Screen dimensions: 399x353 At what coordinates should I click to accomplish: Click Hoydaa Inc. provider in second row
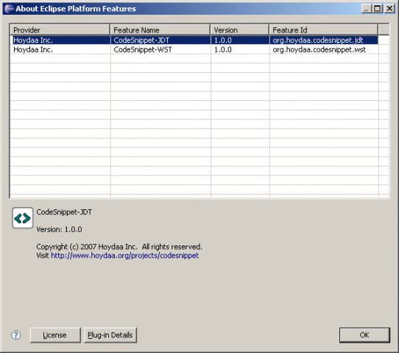tap(33, 49)
